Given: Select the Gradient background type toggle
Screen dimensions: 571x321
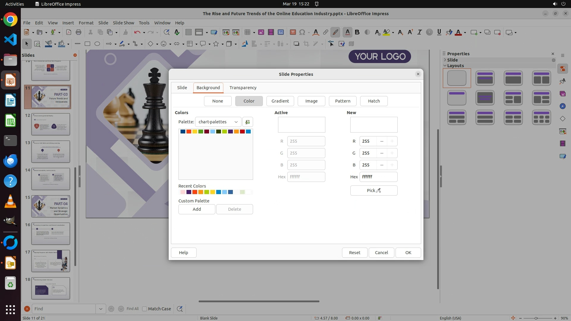Looking at the screenshot, I should pos(280,101).
